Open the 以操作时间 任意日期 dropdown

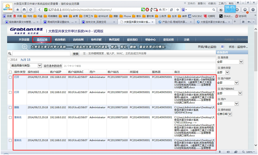click(x=230, y=114)
